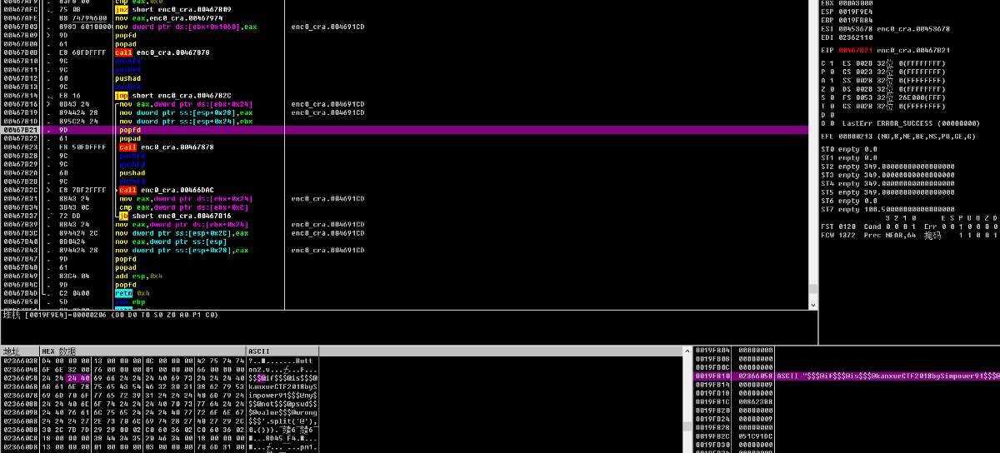Screen dimensions: 1000x453
Task: Click the ESI register line enc0_cra.00453678
Action: (x=885, y=28)
